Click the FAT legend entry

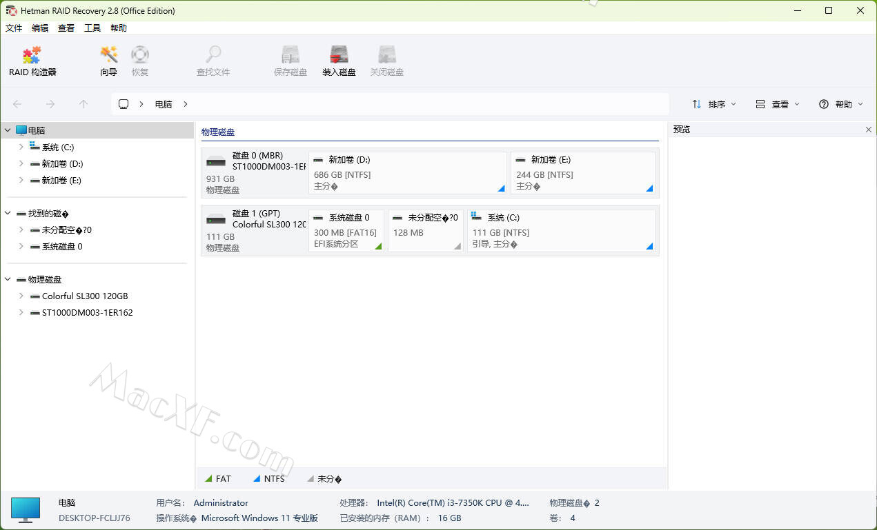[x=218, y=478]
